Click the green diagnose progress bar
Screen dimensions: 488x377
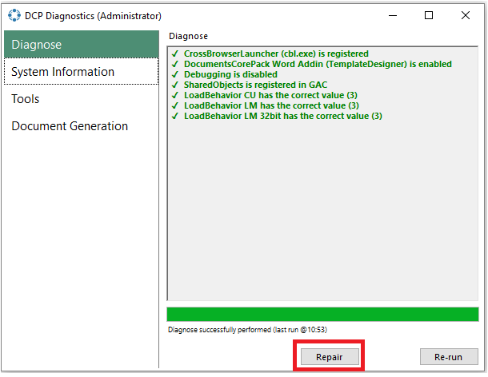(x=322, y=314)
